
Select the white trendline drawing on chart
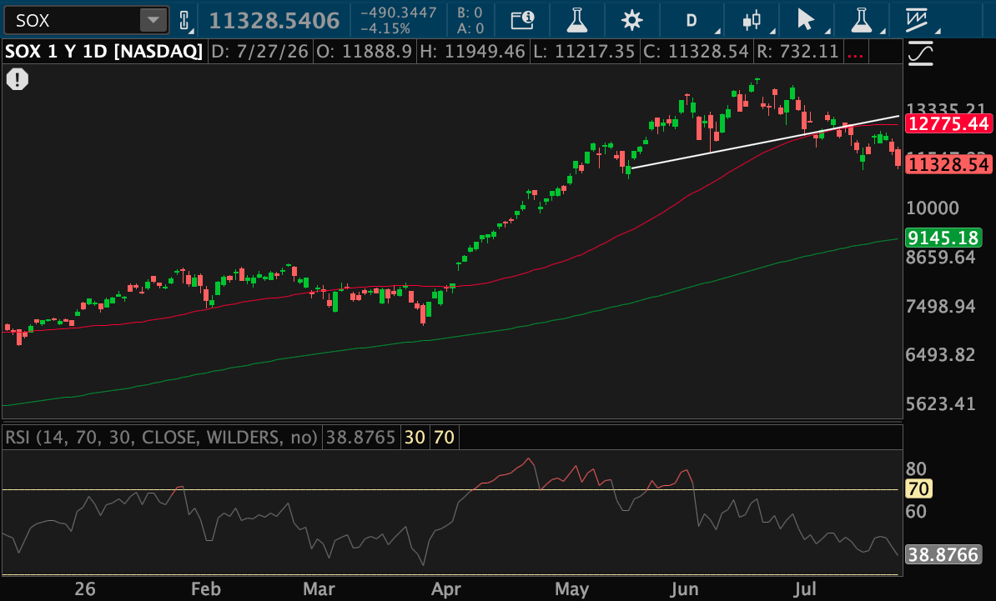766,143
